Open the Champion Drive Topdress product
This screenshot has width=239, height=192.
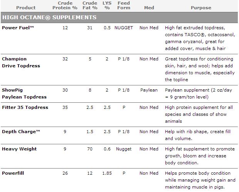click(21, 62)
